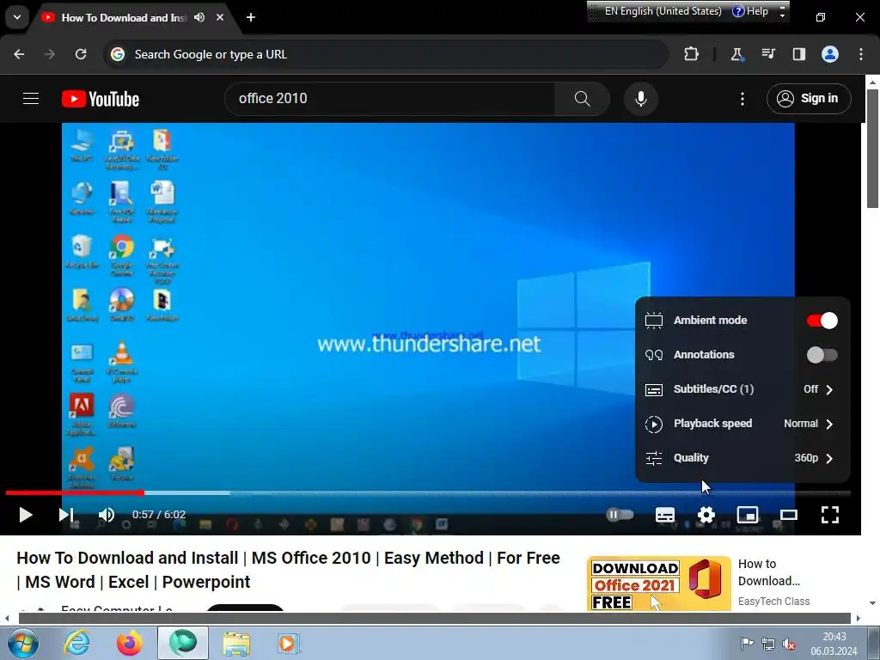Open the Subtitles/CC submenu

tap(742, 389)
